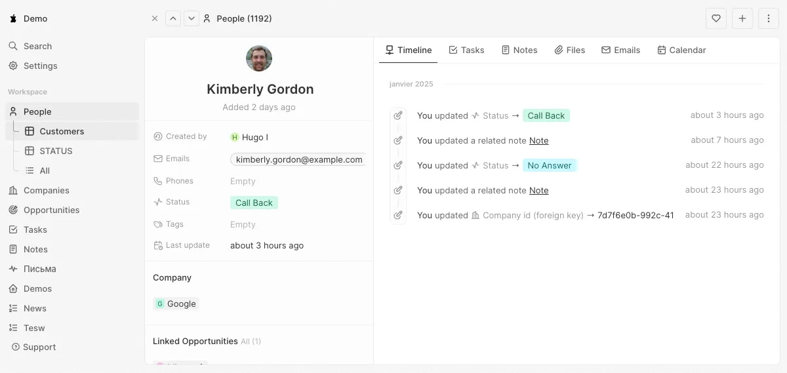Image resolution: width=787 pixels, height=373 pixels.
Task: Open Companies section in sidebar
Action: click(46, 190)
